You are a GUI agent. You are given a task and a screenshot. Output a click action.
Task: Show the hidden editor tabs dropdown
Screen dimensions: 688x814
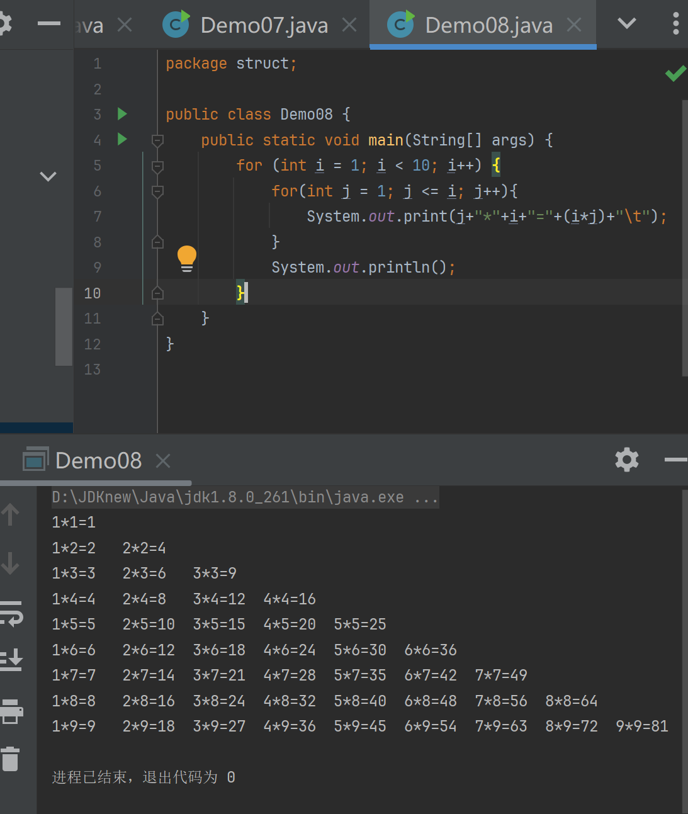626,24
